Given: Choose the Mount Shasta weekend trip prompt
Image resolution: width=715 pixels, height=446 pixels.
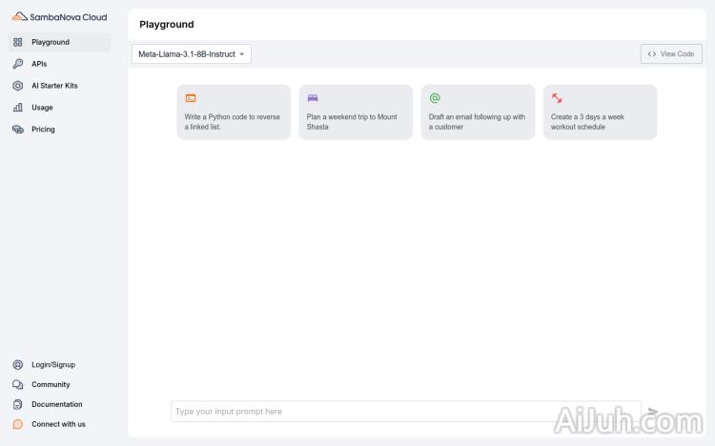Looking at the screenshot, I should click(x=356, y=112).
